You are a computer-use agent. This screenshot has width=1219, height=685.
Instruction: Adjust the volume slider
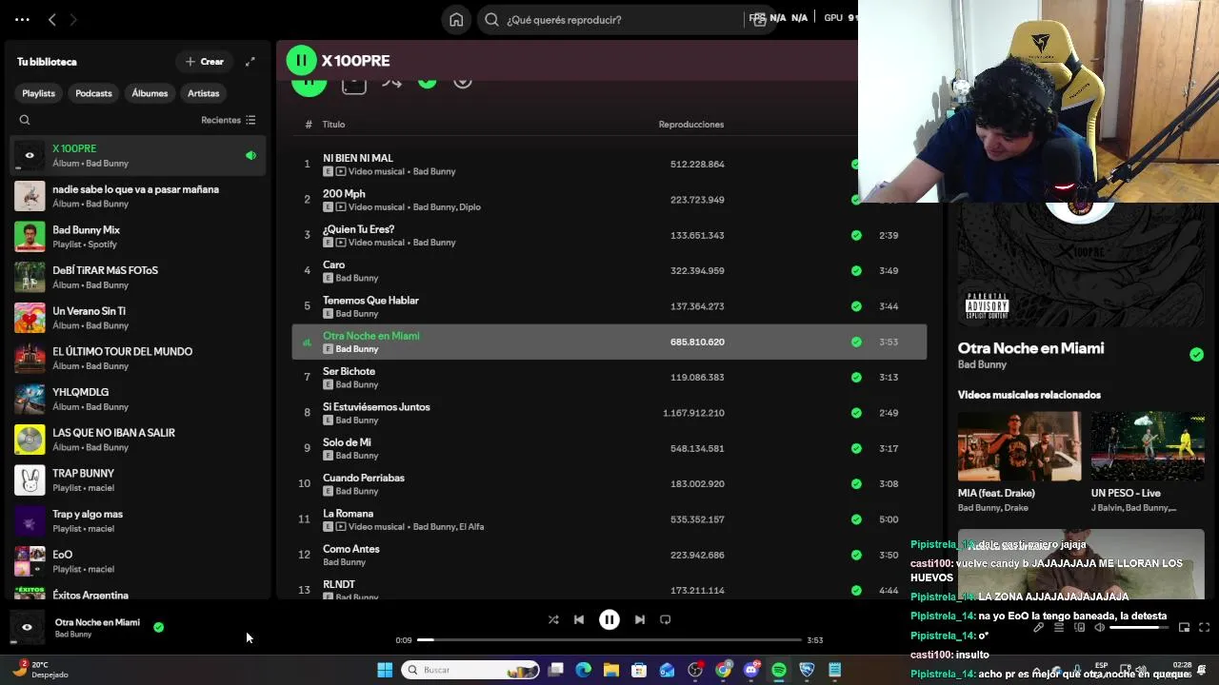pyautogui.click(x=1139, y=627)
